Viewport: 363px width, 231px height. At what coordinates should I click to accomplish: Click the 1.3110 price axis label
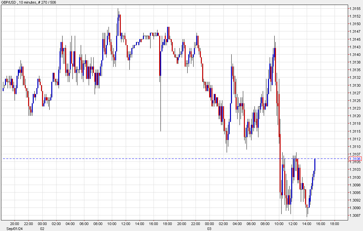click(355, 147)
